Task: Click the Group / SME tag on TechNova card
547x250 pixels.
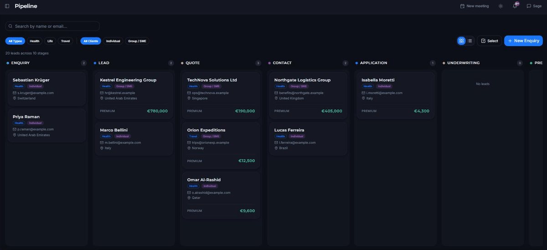Action: (211, 86)
